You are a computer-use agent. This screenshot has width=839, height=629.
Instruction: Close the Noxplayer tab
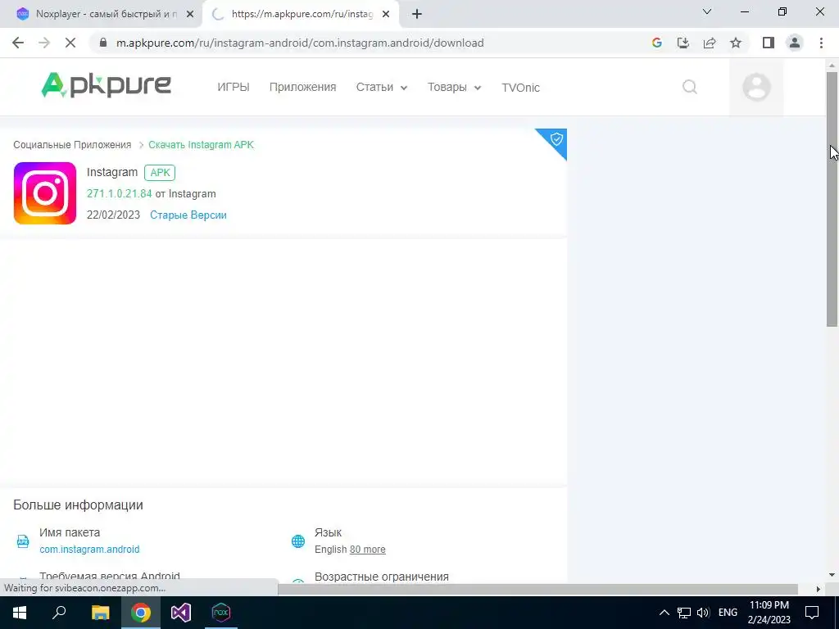coord(190,14)
